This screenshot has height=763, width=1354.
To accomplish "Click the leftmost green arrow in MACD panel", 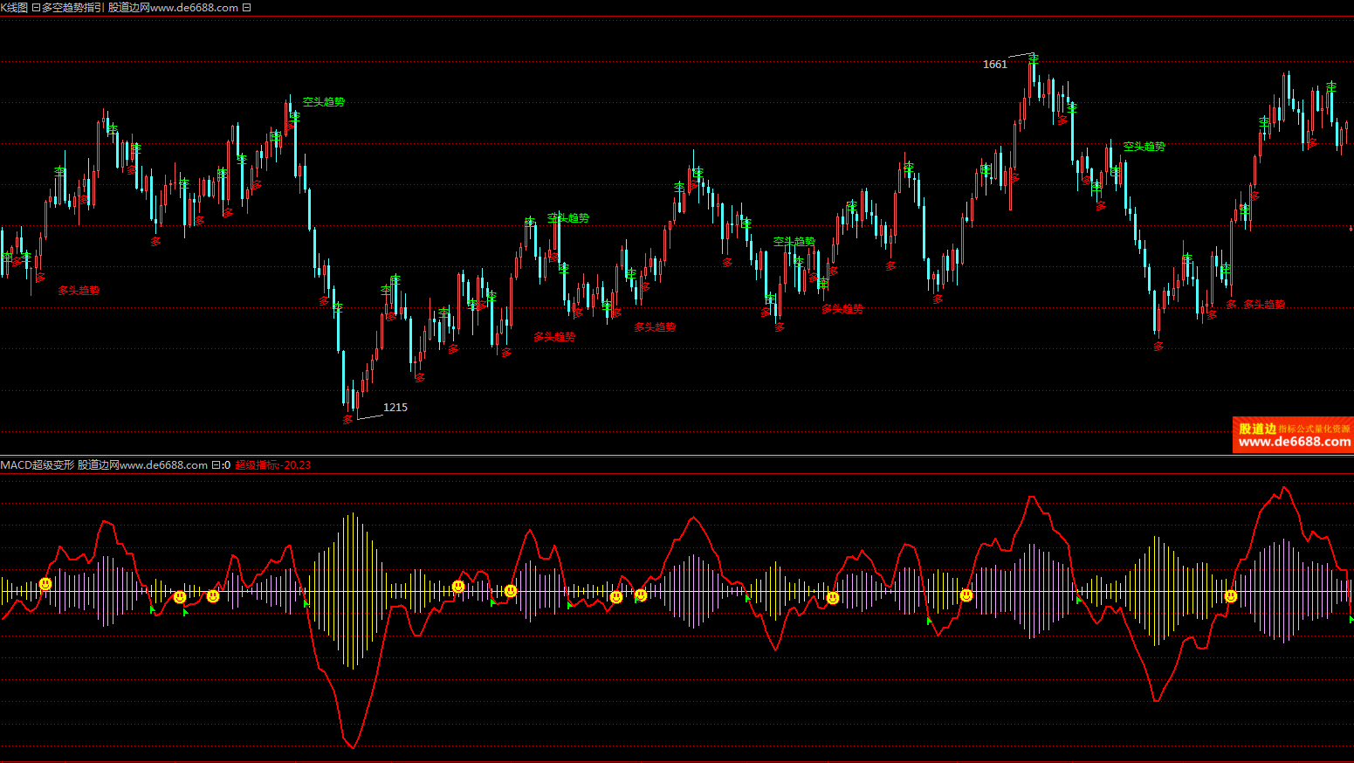I will click(152, 609).
